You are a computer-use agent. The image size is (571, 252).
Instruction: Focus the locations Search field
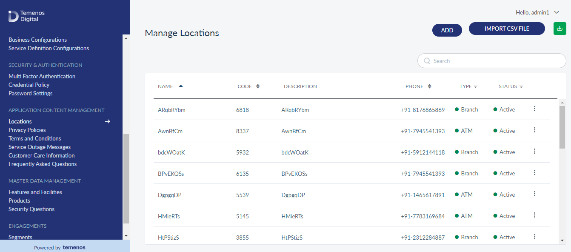[x=492, y=61]
